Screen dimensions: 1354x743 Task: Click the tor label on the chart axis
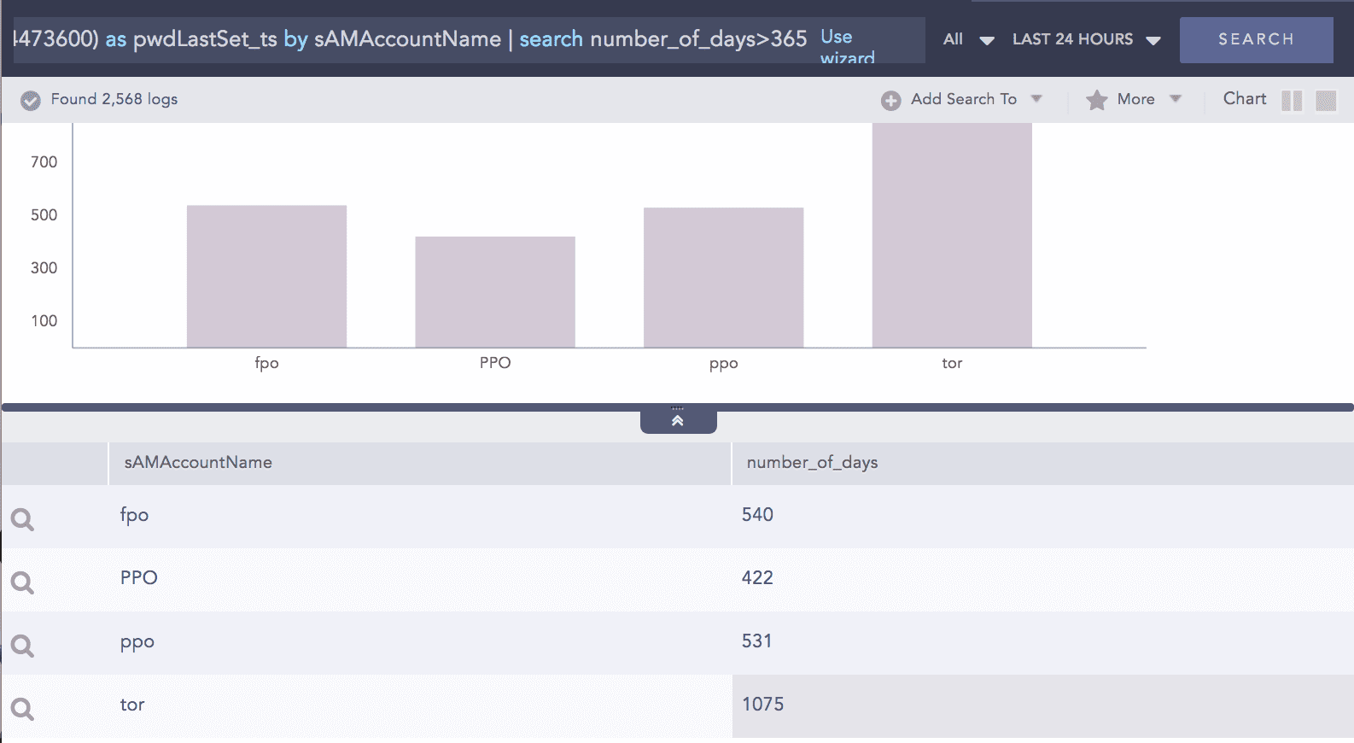[952, 363]
